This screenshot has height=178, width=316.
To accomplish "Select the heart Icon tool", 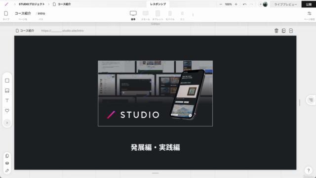I will [7, 110].
